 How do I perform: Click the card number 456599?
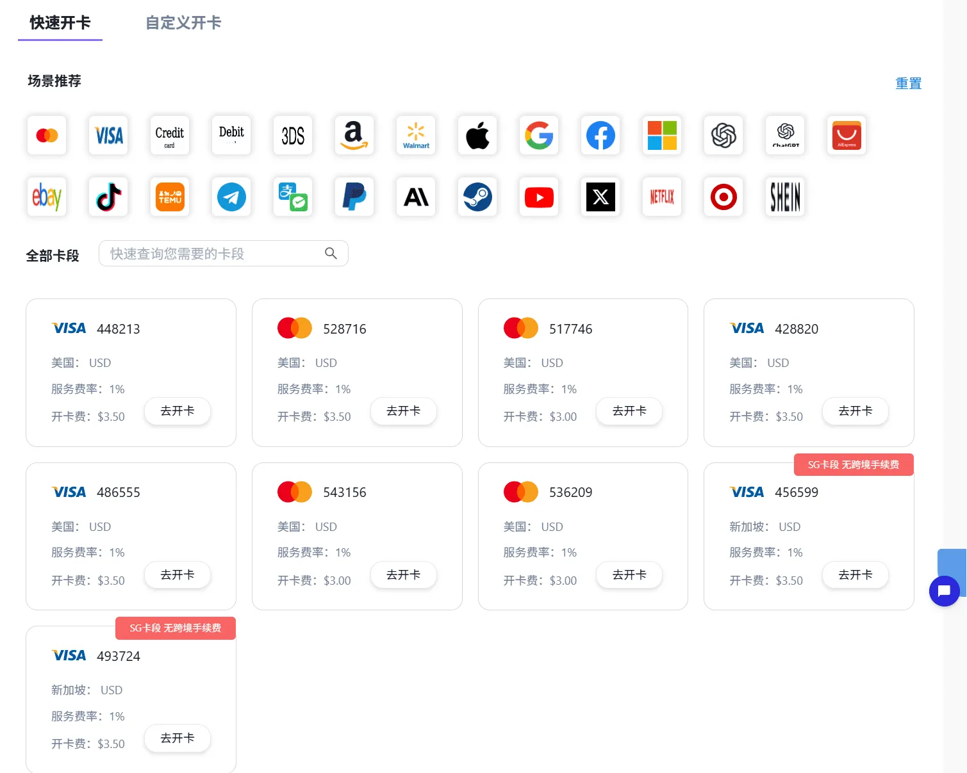[x=797, y=492]
